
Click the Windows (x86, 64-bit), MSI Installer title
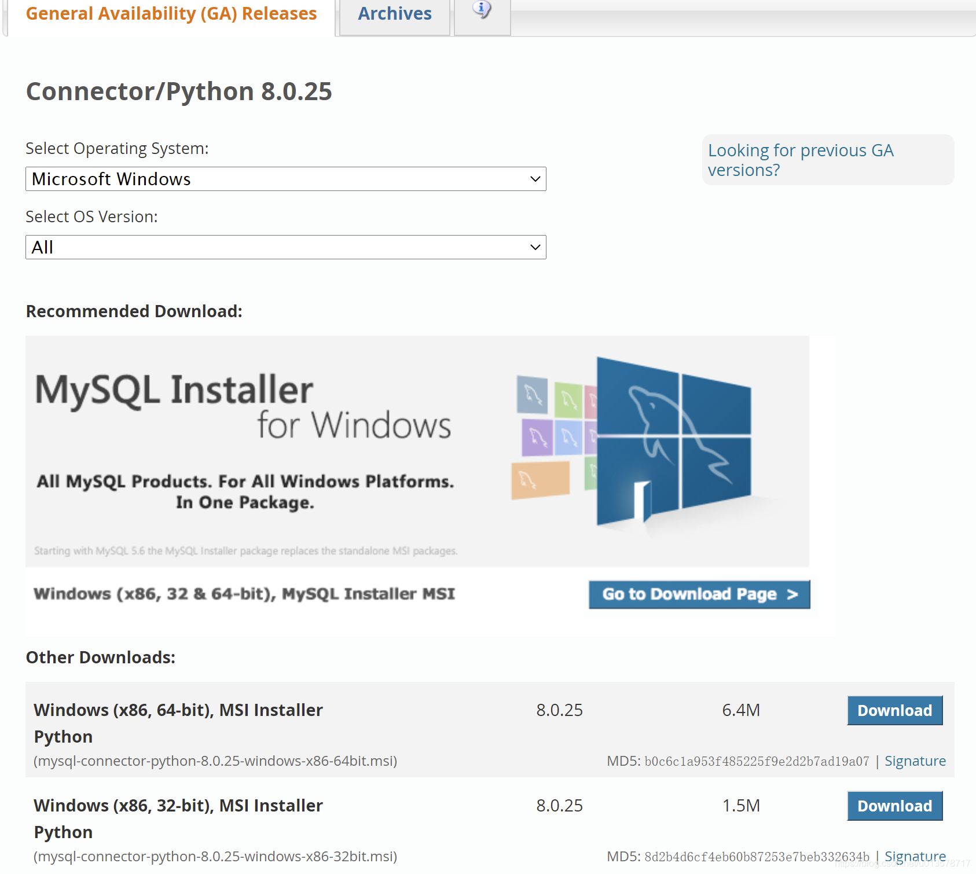coord(178,723)
